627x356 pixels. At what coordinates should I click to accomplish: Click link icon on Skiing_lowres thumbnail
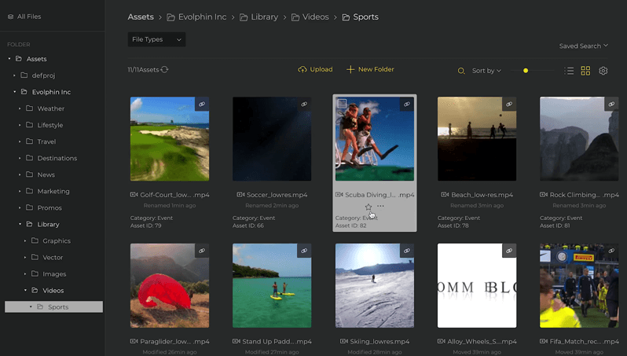tap(407, 251)
